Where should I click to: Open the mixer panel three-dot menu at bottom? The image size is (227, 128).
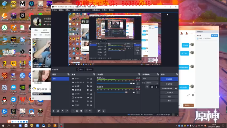103,111
